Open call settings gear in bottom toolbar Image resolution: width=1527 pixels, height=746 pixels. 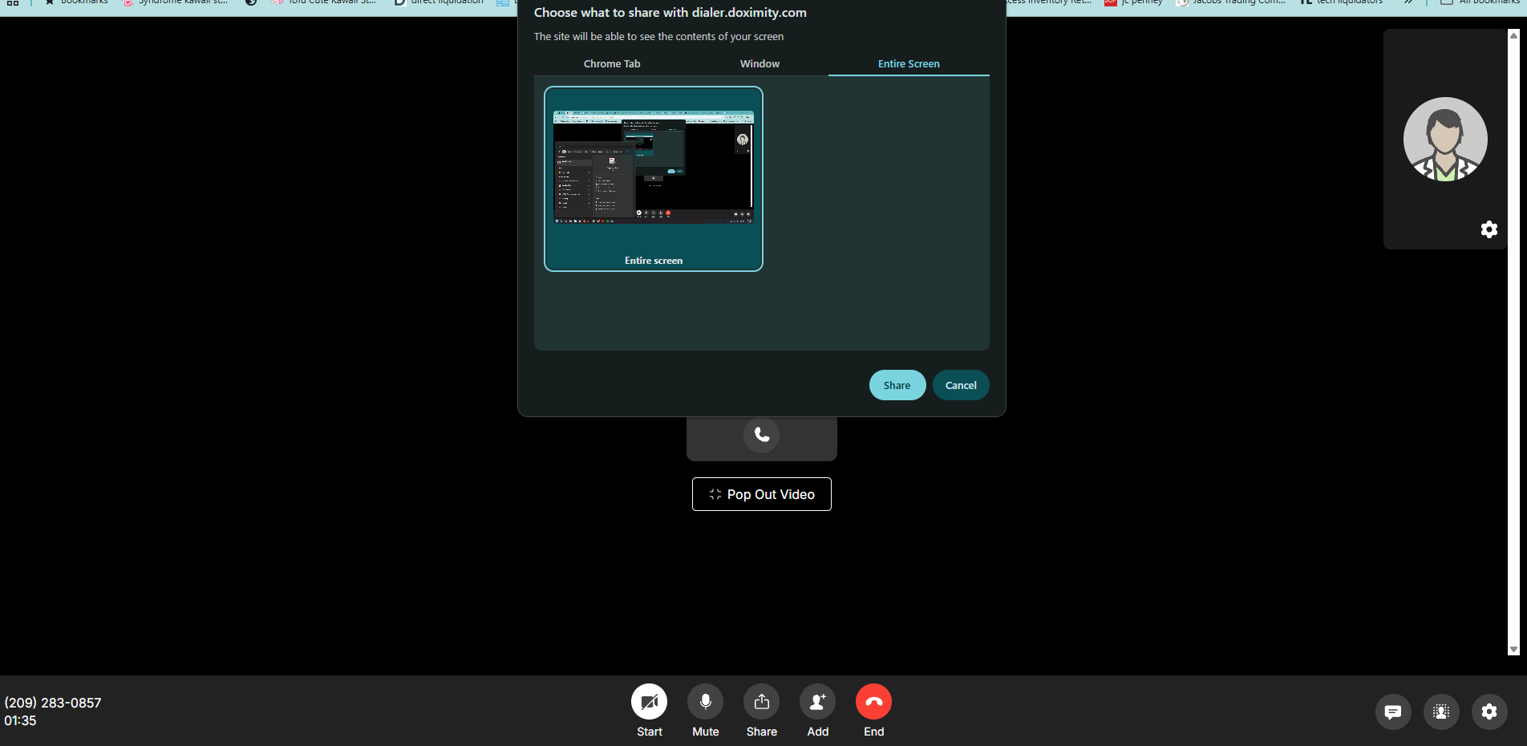click(1489, 712)
